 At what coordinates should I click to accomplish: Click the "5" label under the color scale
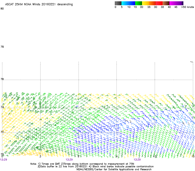point(122,7)
